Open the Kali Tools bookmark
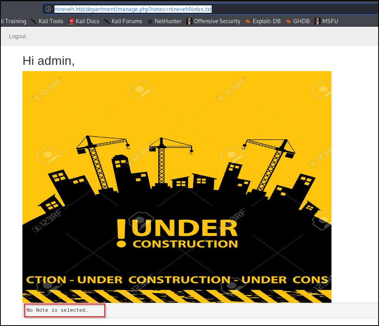379x326 pixels. pyautogui.click(x=47, y=21)
